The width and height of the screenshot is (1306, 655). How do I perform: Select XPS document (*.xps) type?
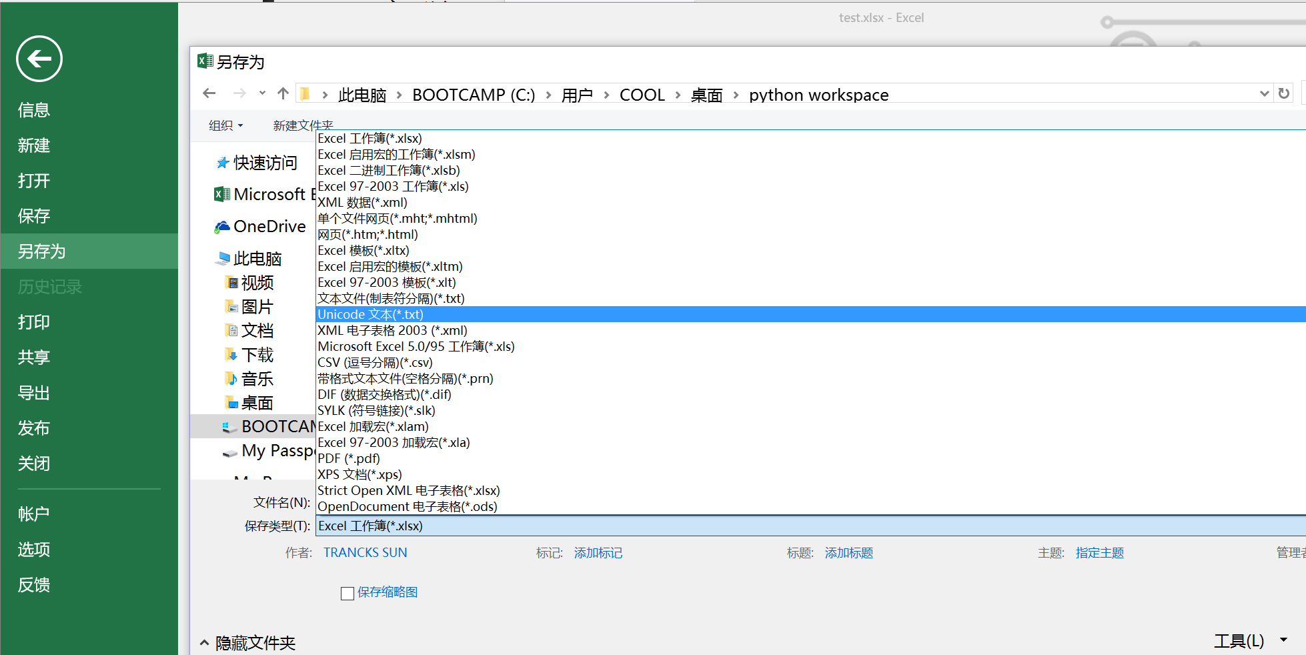point(810,474)
